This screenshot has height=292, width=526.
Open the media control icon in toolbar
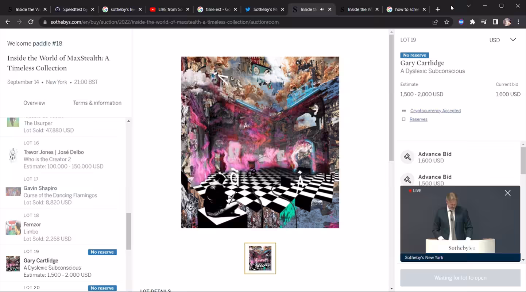tap(484, 22)
